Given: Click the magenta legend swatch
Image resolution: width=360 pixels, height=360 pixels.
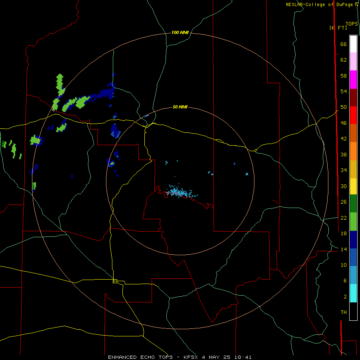Looking at the screenshot, I should (x=353, y=80).
